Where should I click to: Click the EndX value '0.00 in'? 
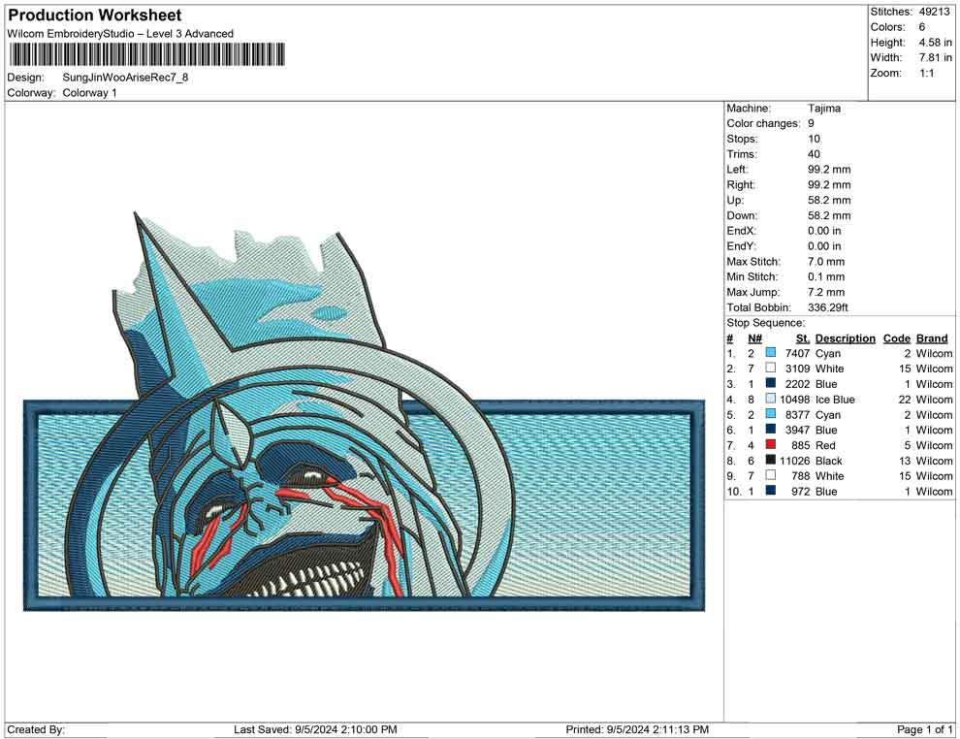(x=824, y=231)
